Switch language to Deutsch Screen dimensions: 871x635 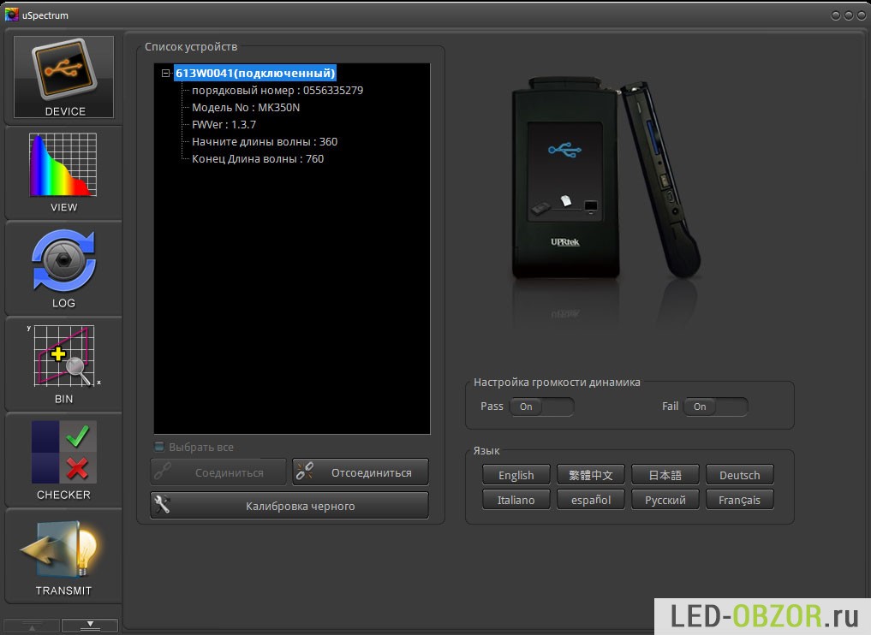coord(739,475)
